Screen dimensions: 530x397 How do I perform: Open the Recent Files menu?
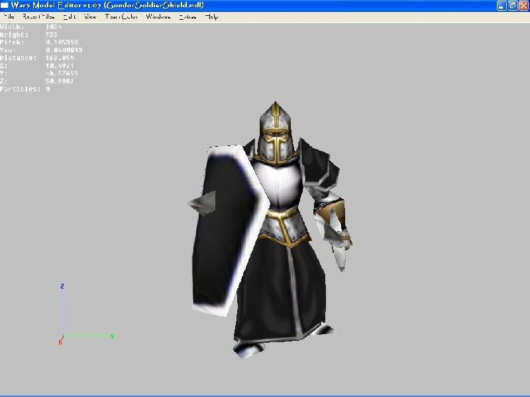[38, 17]
